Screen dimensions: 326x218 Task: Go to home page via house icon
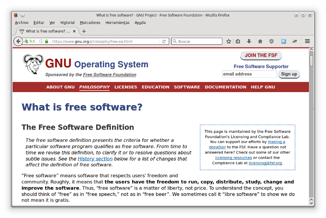point(260,41)
